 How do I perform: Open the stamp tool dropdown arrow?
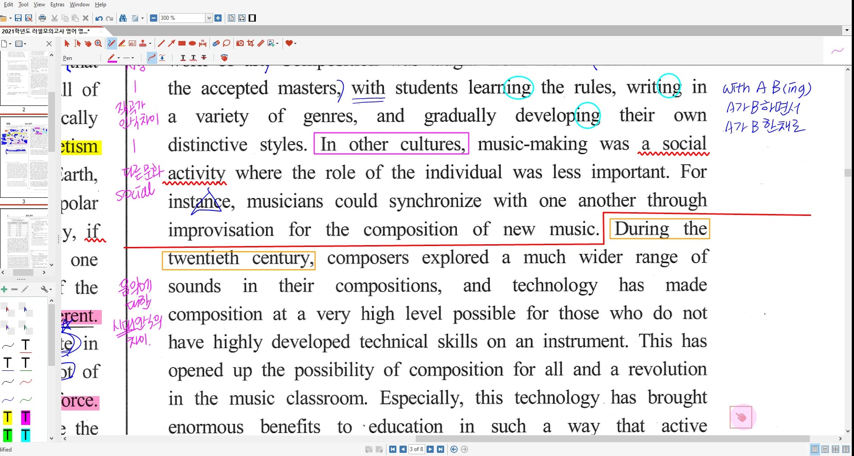tap(150, 44)
